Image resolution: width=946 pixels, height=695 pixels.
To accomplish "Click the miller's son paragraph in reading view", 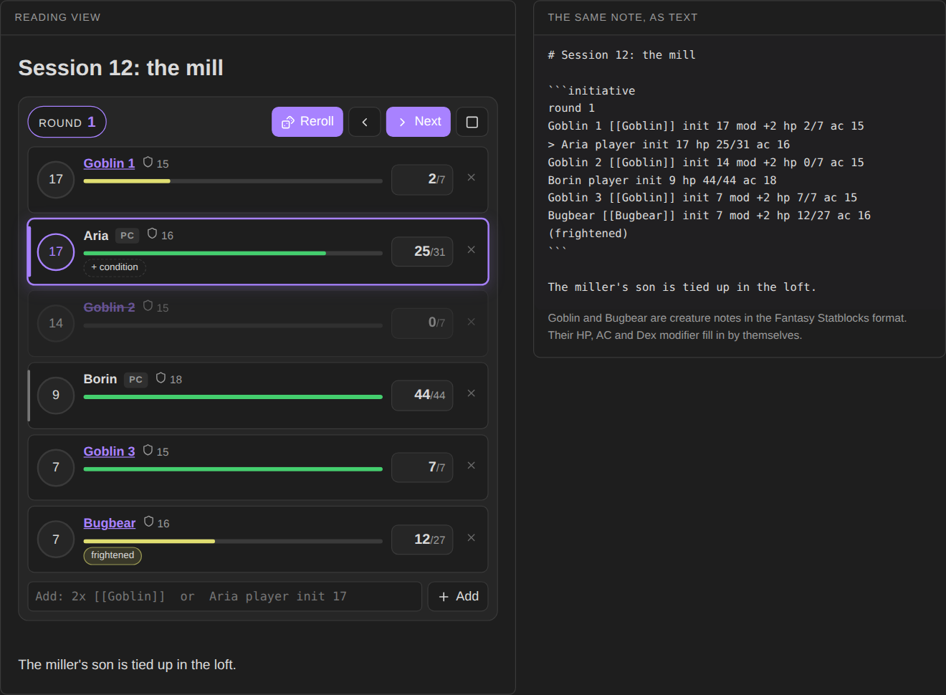I will pyautogui.click(x=127, y=665).
